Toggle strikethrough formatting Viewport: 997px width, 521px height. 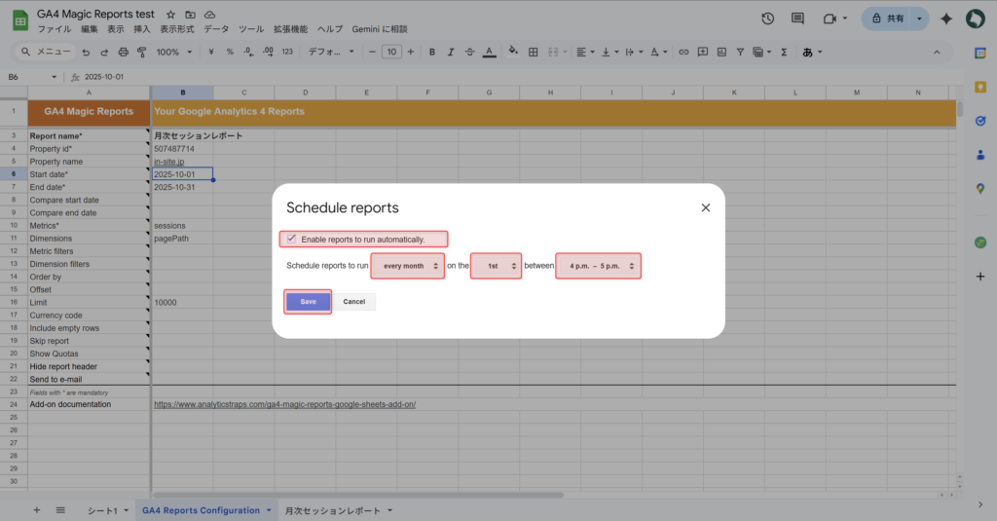[470, 53]
